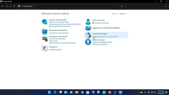
Task: Open the Programs category icon
Action: click(x=45, y=49)
